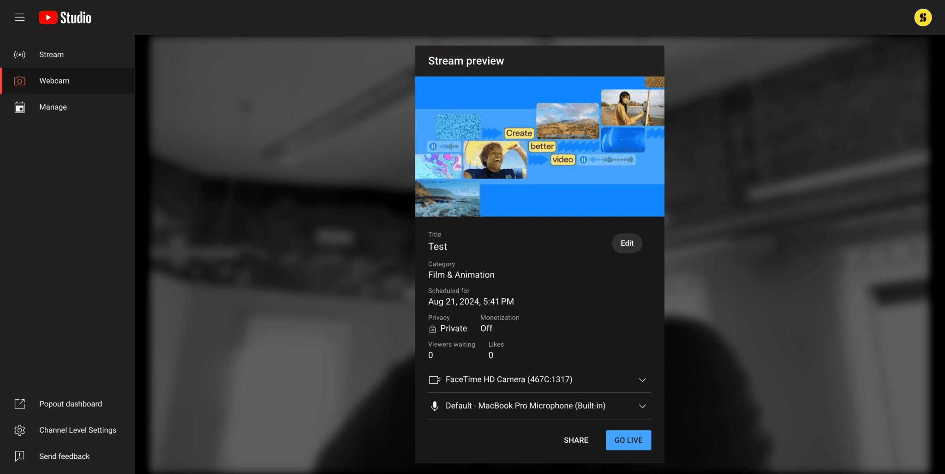Click the microphone icon beside the mic selector
Viewport: 945px width, 474px height.
click(434, 406)
